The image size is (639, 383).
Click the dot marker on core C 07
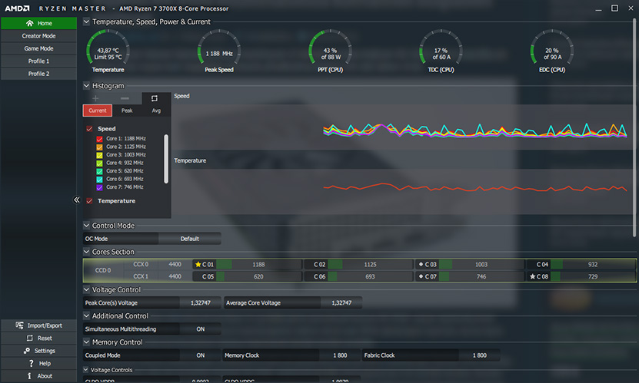click(x=421, y=276)
